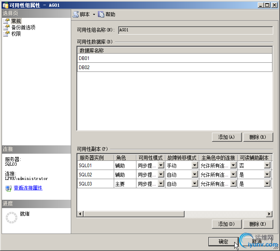The image size is (280, 251).
Task: Open SQL03 可用性模式 dropdown
Action: tap(161, 183)
